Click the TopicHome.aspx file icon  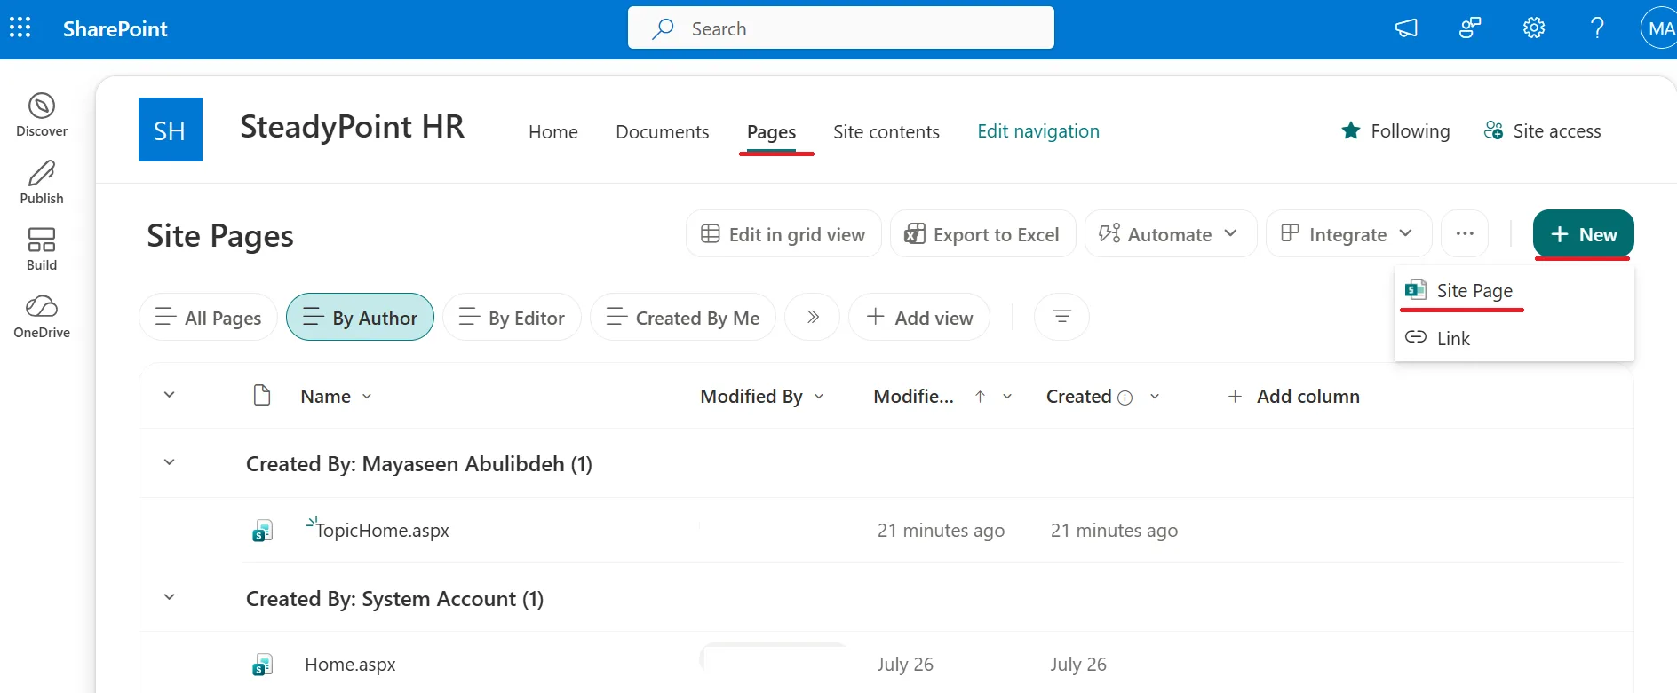[x=262, y=531]
